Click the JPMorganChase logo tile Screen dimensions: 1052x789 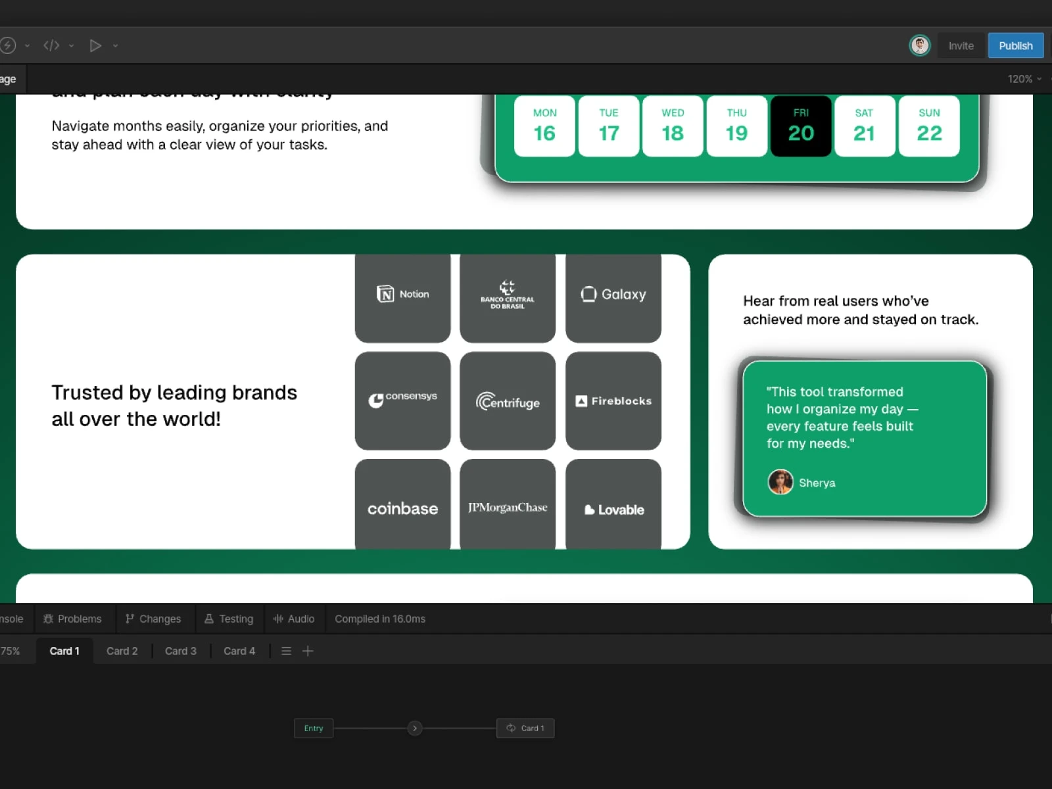click(x=508, y=504)
